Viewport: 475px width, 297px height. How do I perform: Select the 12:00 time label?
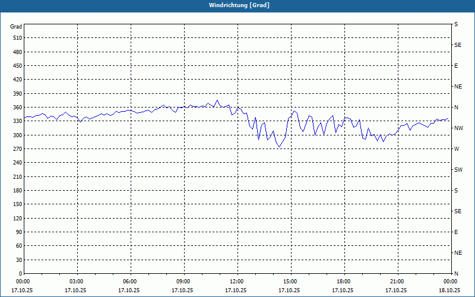coord(236,282)
